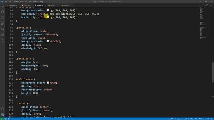
Task: Open the Help menu
Action: click(x=42, y=2)
